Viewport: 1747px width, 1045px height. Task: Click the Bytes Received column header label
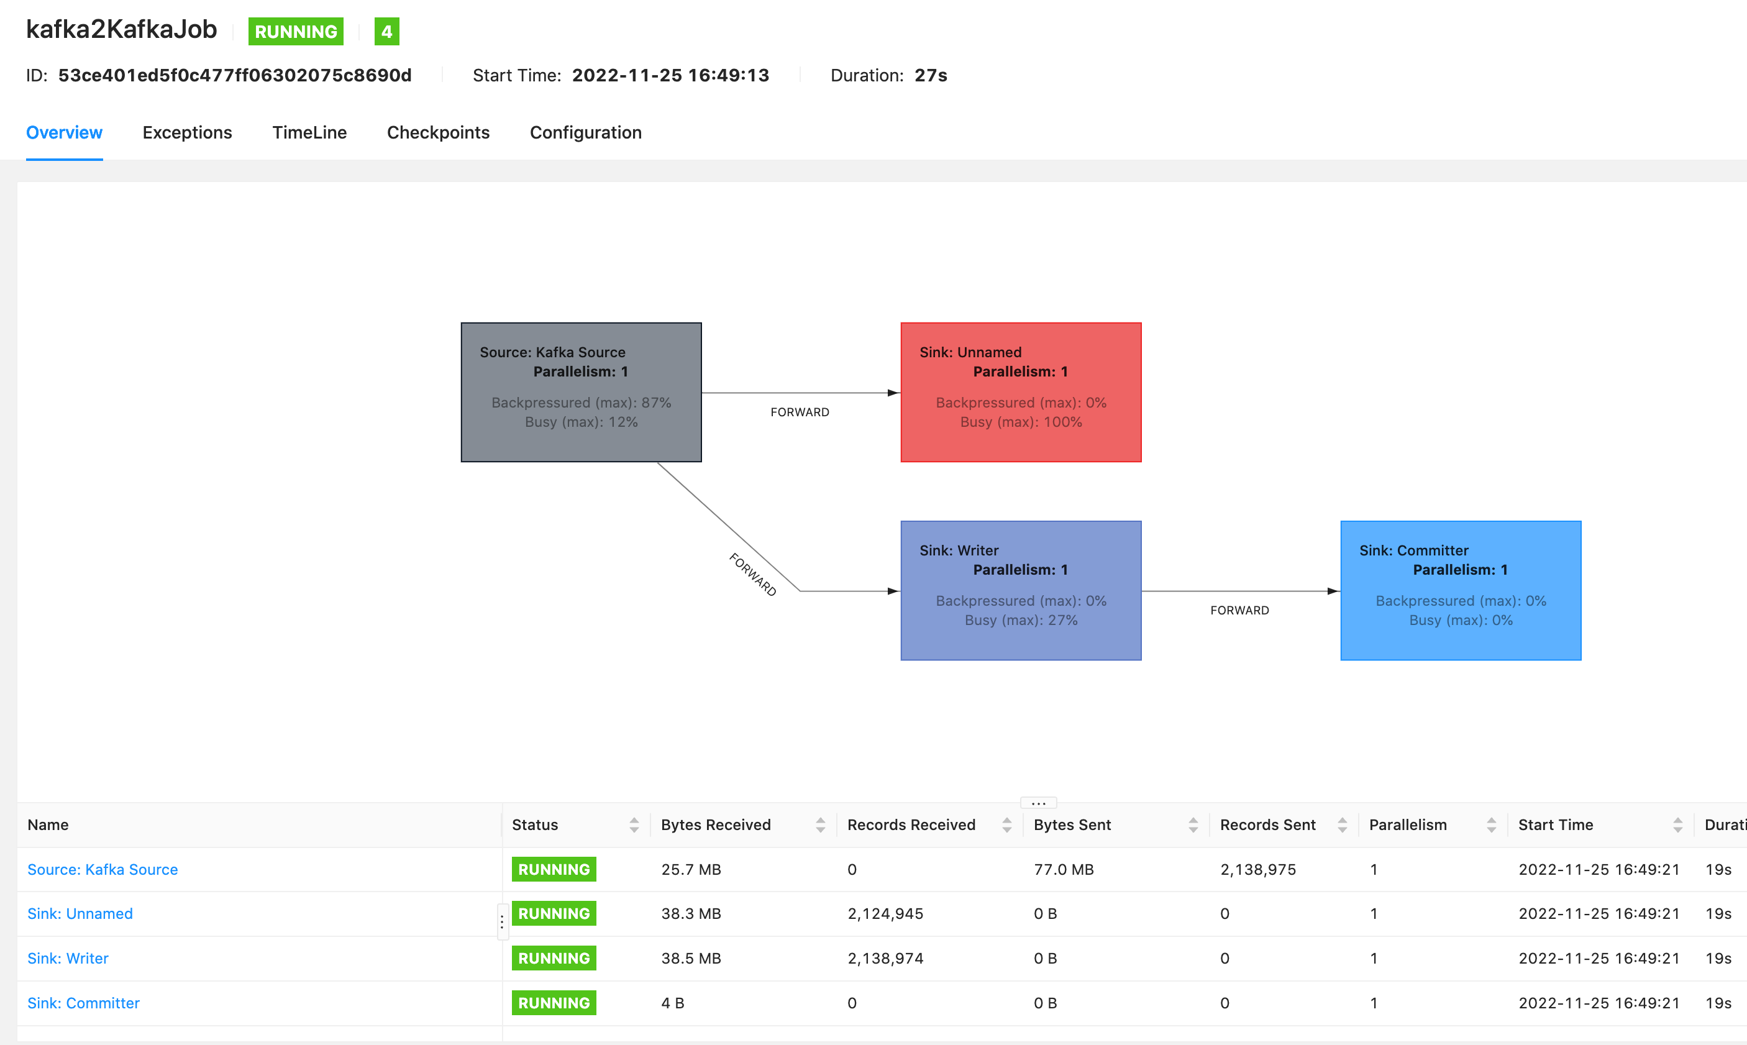point(716,824)
